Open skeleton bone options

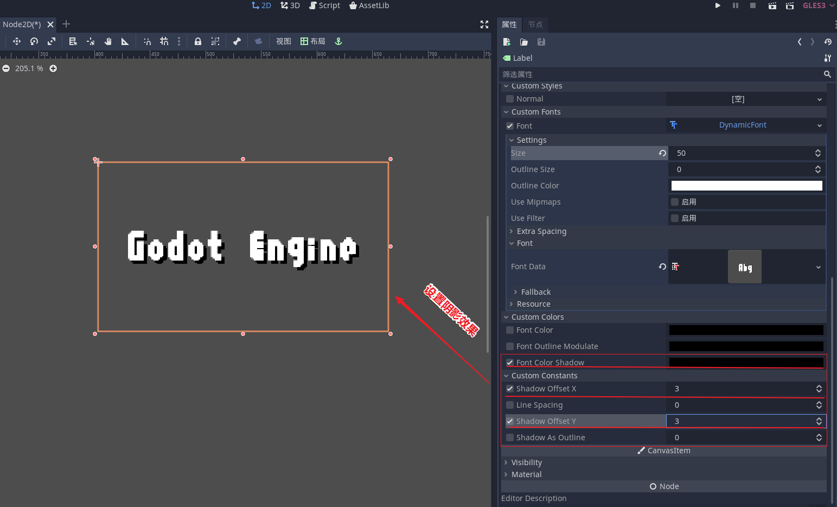tap(237, 41)
